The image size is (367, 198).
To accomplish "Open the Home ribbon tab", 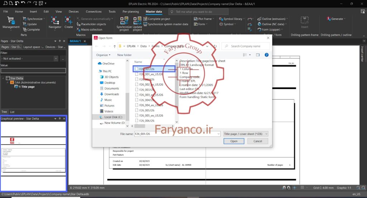I will point(19,11).
